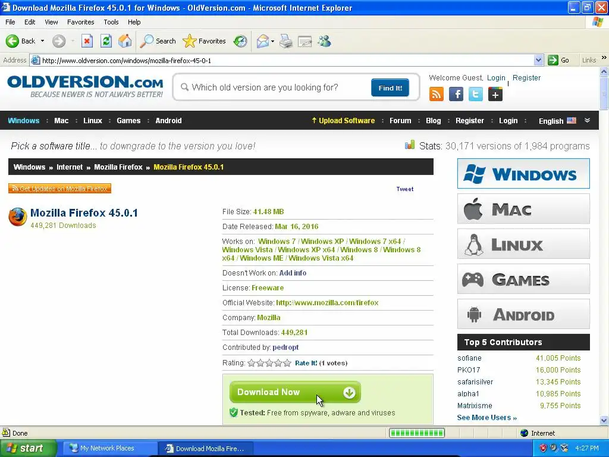Select the Linux platform banner
The image size is (609, 457).
[x=523, y=244]
